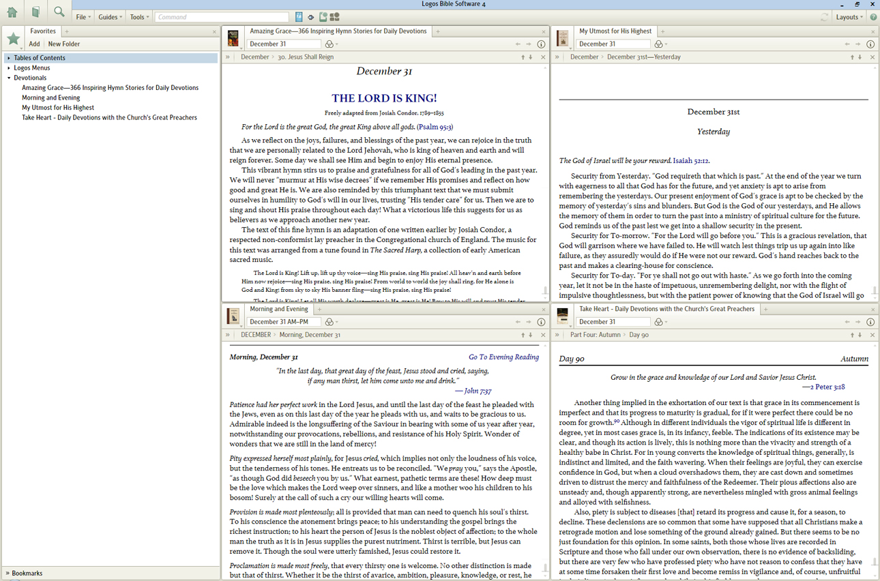Expand table of contents chevron in Amazing Grace panel
Screen dimensions: 880x581
coord(228,57)
